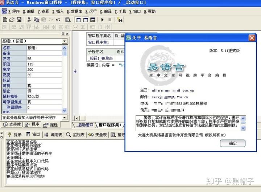
Task: Switch to the 变量表 tab
Action: [x=98, y=135]
